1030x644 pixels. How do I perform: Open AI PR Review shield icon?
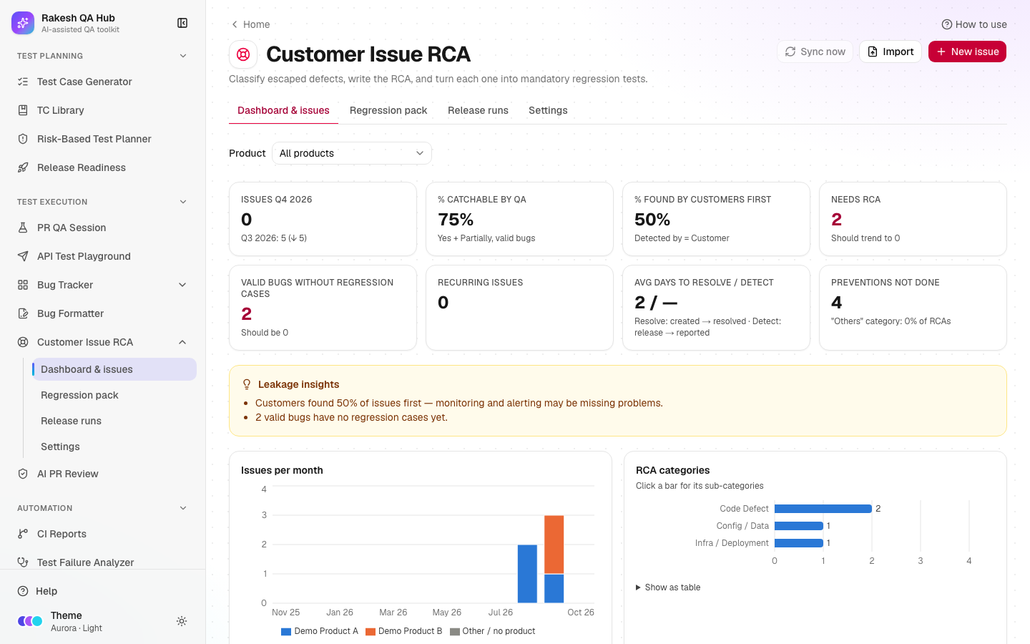[x=23, y=474]
